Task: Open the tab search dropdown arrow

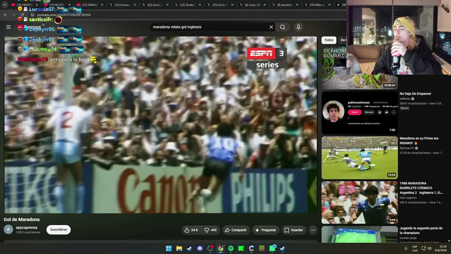Action: (x=5, y=5)
